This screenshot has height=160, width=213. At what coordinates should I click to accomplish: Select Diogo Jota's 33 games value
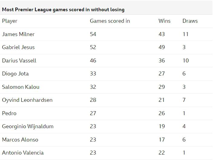pos(93,74)
